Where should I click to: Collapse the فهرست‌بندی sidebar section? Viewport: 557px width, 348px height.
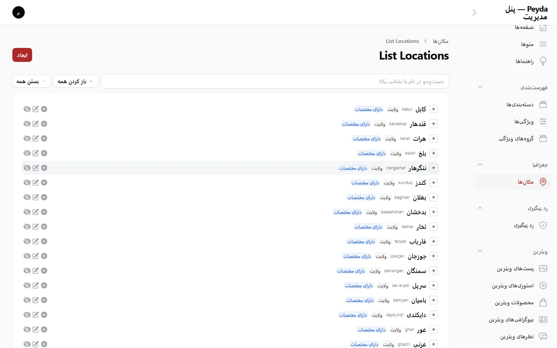click(480, 87)
